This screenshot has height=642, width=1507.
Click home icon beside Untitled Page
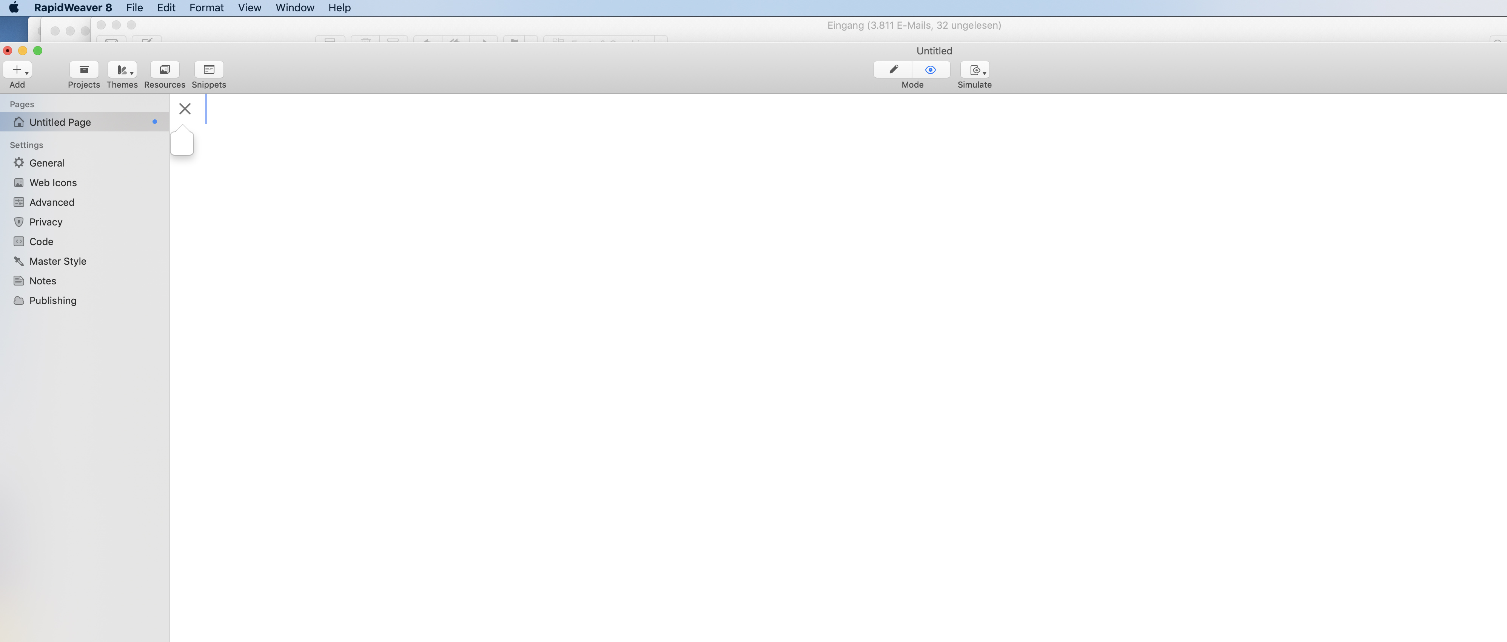[19, 122]
